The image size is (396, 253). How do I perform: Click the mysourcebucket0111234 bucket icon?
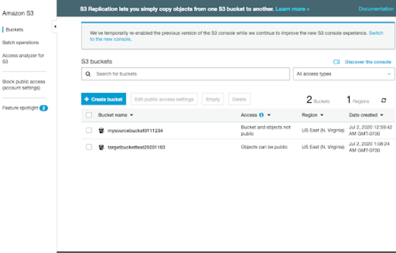coord(101,131)
